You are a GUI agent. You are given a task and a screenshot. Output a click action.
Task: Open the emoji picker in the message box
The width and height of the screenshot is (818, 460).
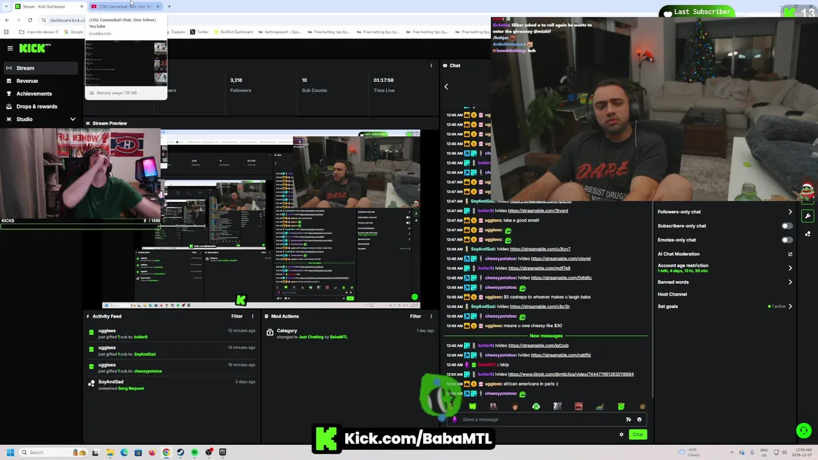[x=639, y=419]
